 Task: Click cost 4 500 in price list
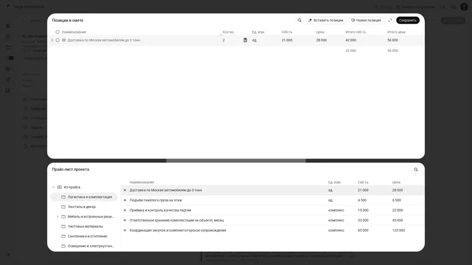tap(362, 200)
